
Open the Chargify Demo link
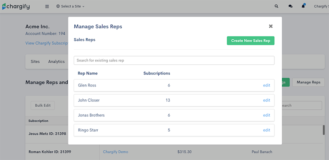click(x=115, y=152)
